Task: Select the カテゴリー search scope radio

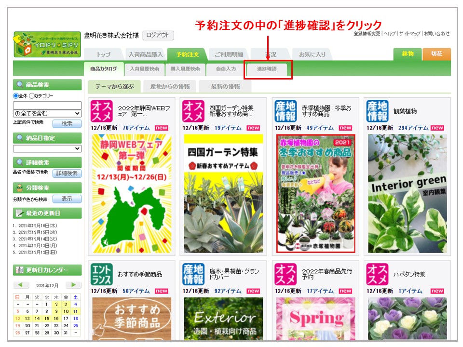Action: (32, 96)
